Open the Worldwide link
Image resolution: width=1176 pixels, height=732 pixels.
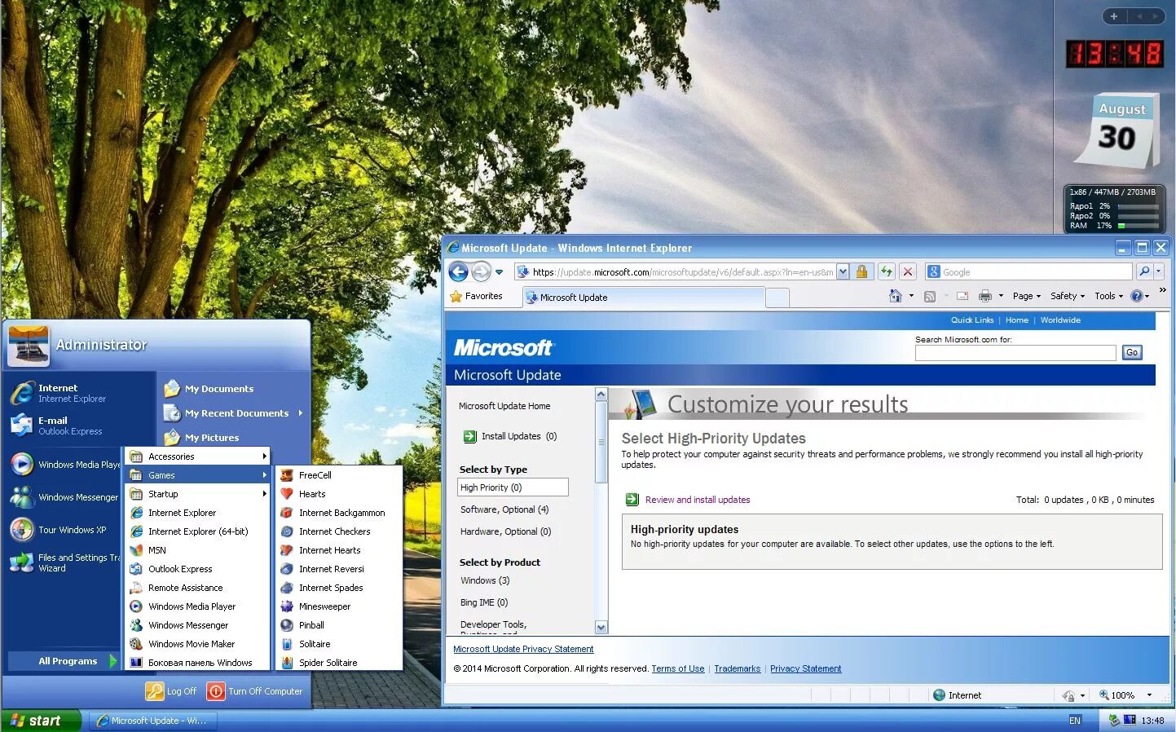pyautogui.click(x=1060, y=320)
